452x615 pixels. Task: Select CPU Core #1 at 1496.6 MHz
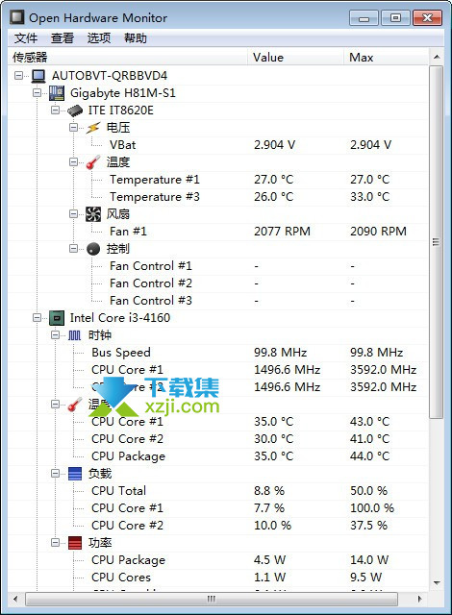click(x=218, y=370)
